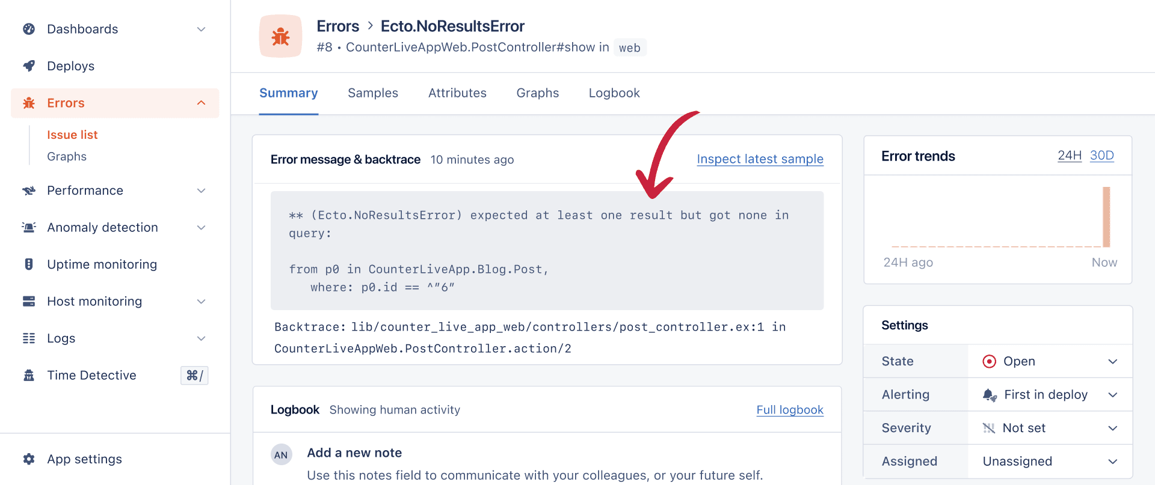Click the Backtrace file path text
The image size is (1155, 485).
click(558, 327)
